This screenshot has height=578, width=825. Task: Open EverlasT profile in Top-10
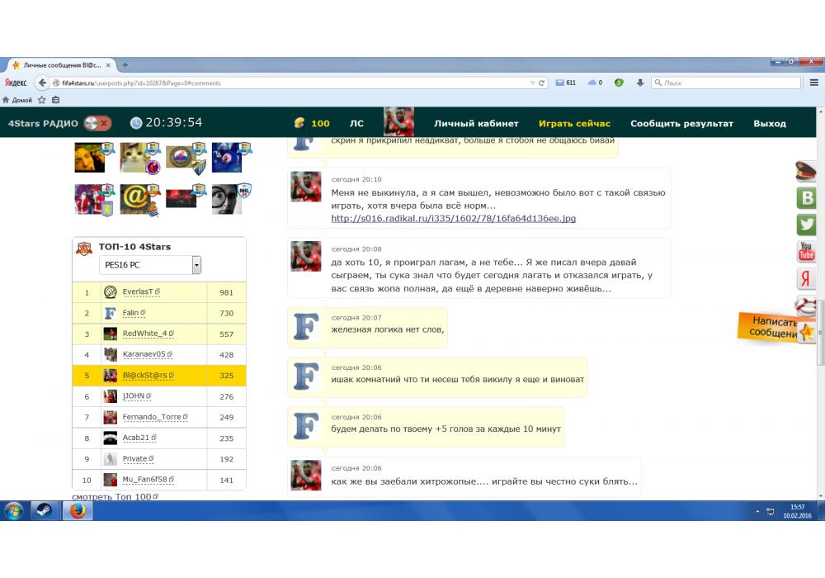138,292
